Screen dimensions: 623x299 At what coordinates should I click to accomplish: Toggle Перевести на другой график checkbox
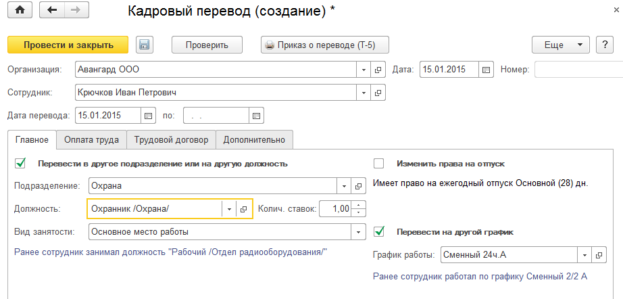(378, 231)
